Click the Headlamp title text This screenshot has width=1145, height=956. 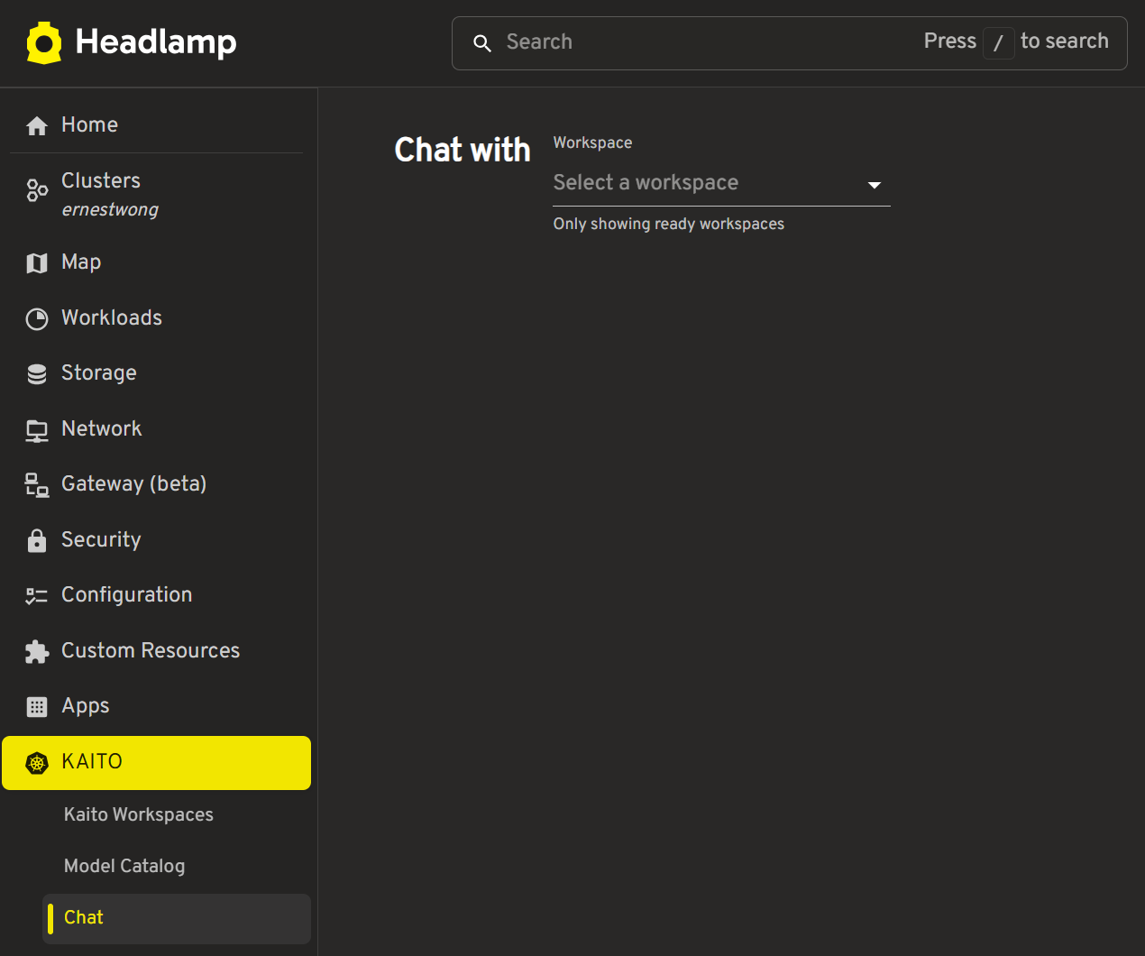coord(156,42)
